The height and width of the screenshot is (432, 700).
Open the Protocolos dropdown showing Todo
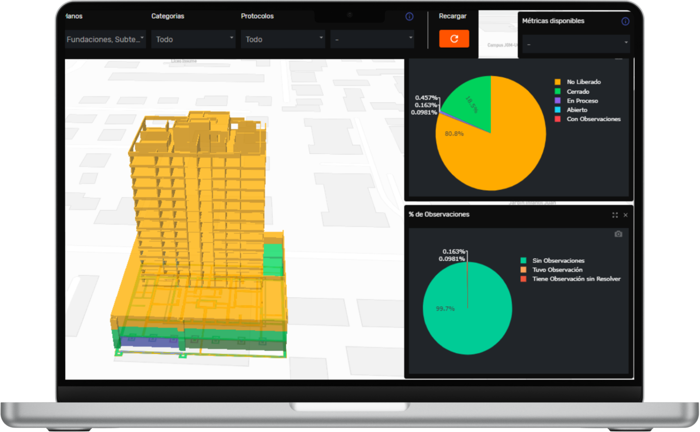(283, 39)
